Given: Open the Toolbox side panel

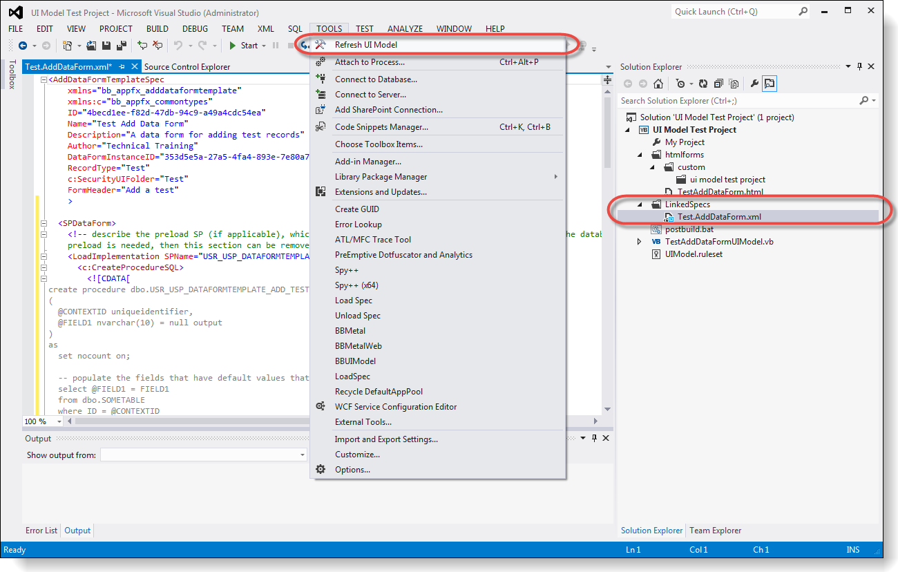Looking at the screenshot, I should [x=11, y=75].
